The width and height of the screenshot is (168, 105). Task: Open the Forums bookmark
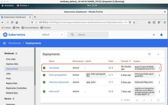coord(45,28)
